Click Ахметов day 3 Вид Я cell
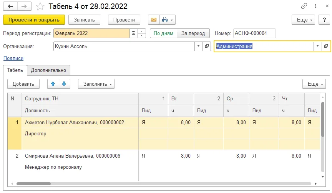The image size is (332, 193). (264, 123)
